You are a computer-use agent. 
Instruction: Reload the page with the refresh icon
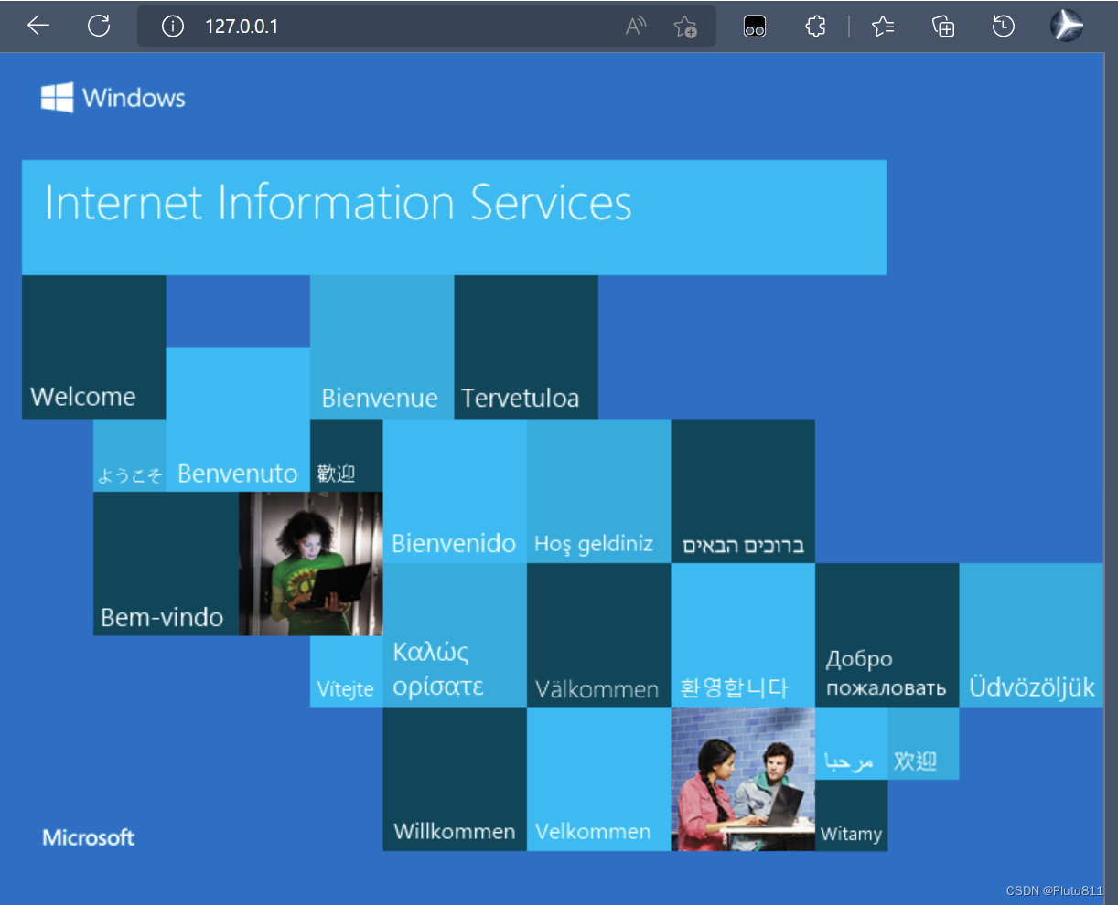[99, 26]
